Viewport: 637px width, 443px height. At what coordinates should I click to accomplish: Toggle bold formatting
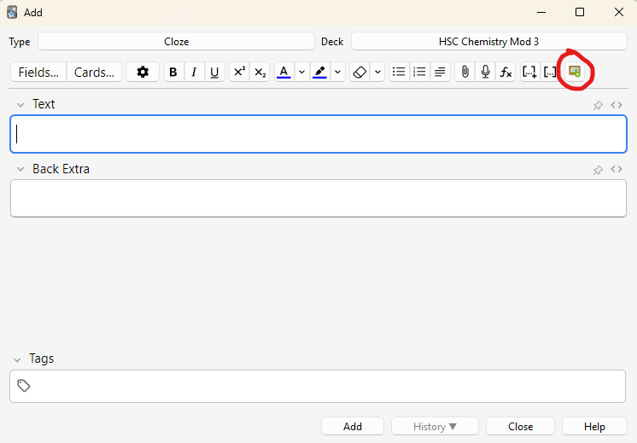[173, 73]
